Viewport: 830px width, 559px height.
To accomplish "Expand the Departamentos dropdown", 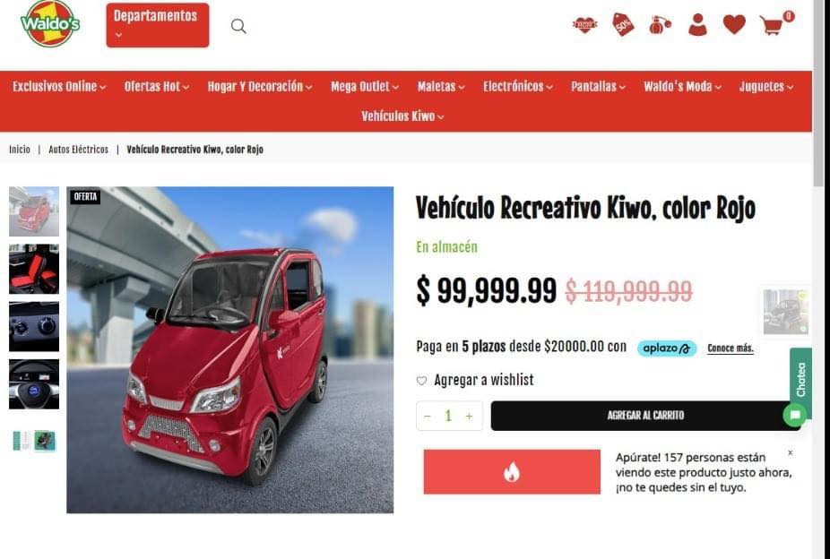I will tap(157, 25).
